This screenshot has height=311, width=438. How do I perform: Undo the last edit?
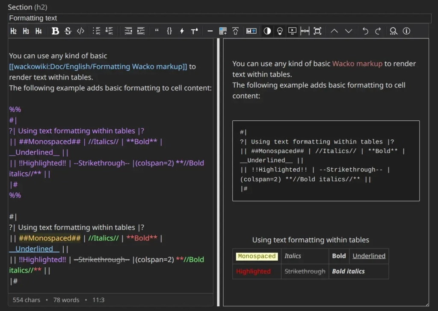pos(365,31)
